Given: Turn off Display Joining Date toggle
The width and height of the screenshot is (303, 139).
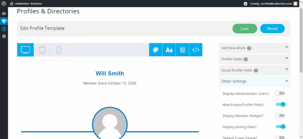Looking at the screenshot, I should [x=281, y=127].
